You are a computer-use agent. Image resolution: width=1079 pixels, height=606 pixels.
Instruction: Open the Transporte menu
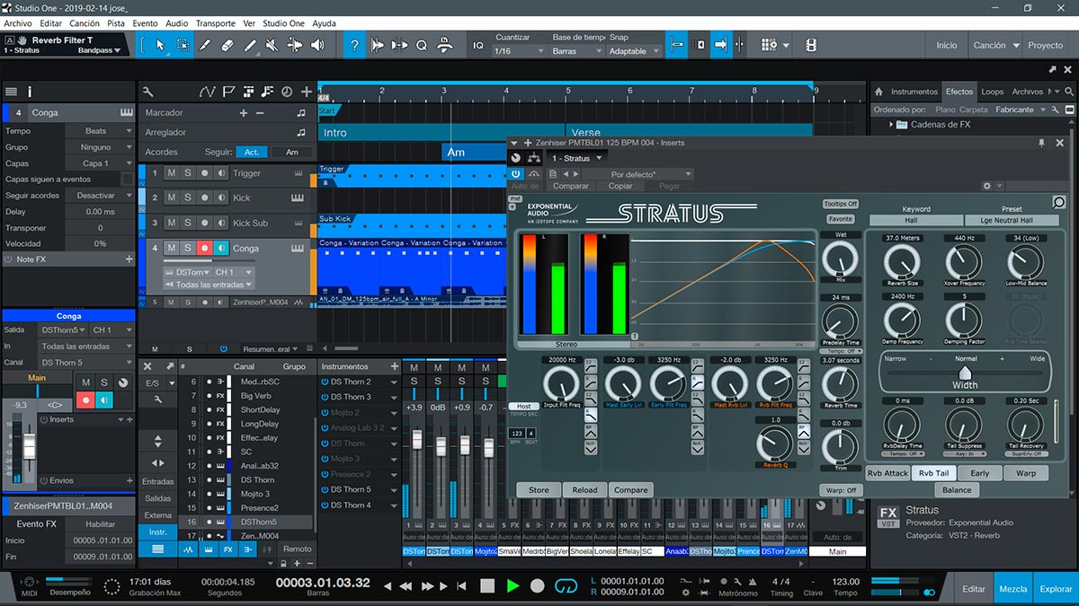(x=216, y=23)
